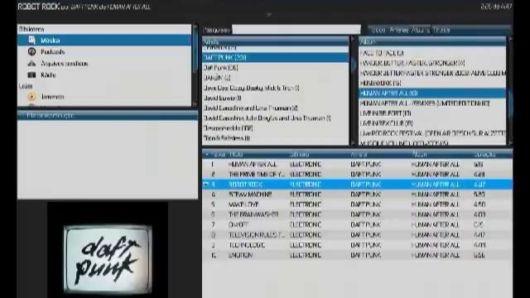Select the fourth filter tab next to the search field
Screen dimensions: 530x298
(x=441, y=30)
